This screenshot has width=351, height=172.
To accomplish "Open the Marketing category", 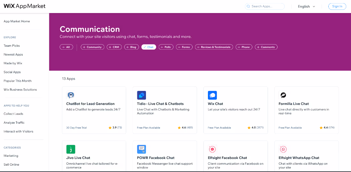I will [x=11, y=156].
